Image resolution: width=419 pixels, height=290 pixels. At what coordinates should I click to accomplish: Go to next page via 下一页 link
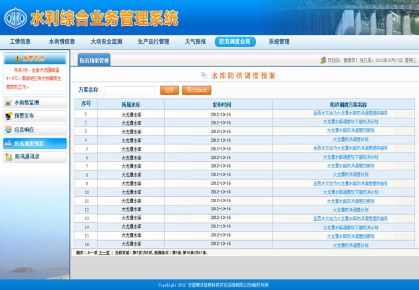click(104, 253)
